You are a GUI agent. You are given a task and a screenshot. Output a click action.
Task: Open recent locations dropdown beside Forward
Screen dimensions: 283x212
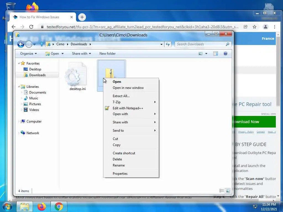click(x=34, y=44)
